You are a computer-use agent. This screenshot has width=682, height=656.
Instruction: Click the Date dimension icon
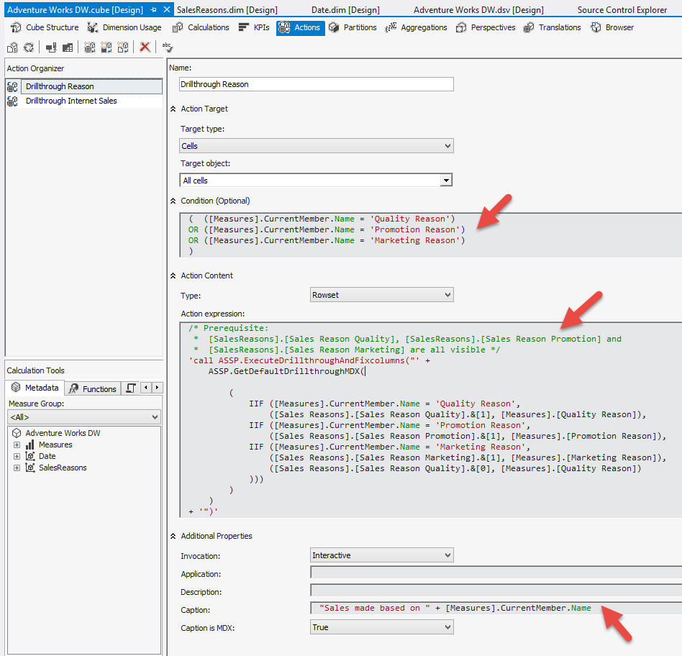pyautogui.click(x=30, y=456)
